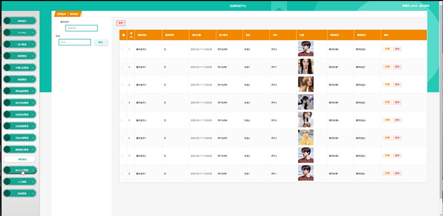Screen dimensions: 443x216
Task: Tick the checkbox for row 1
Action: point(122,49)
